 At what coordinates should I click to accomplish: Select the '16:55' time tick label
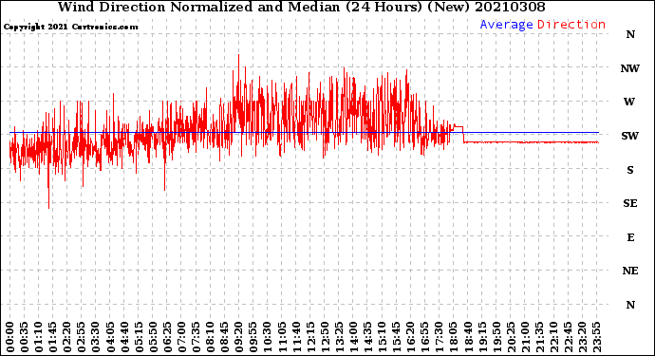[424, 337]
